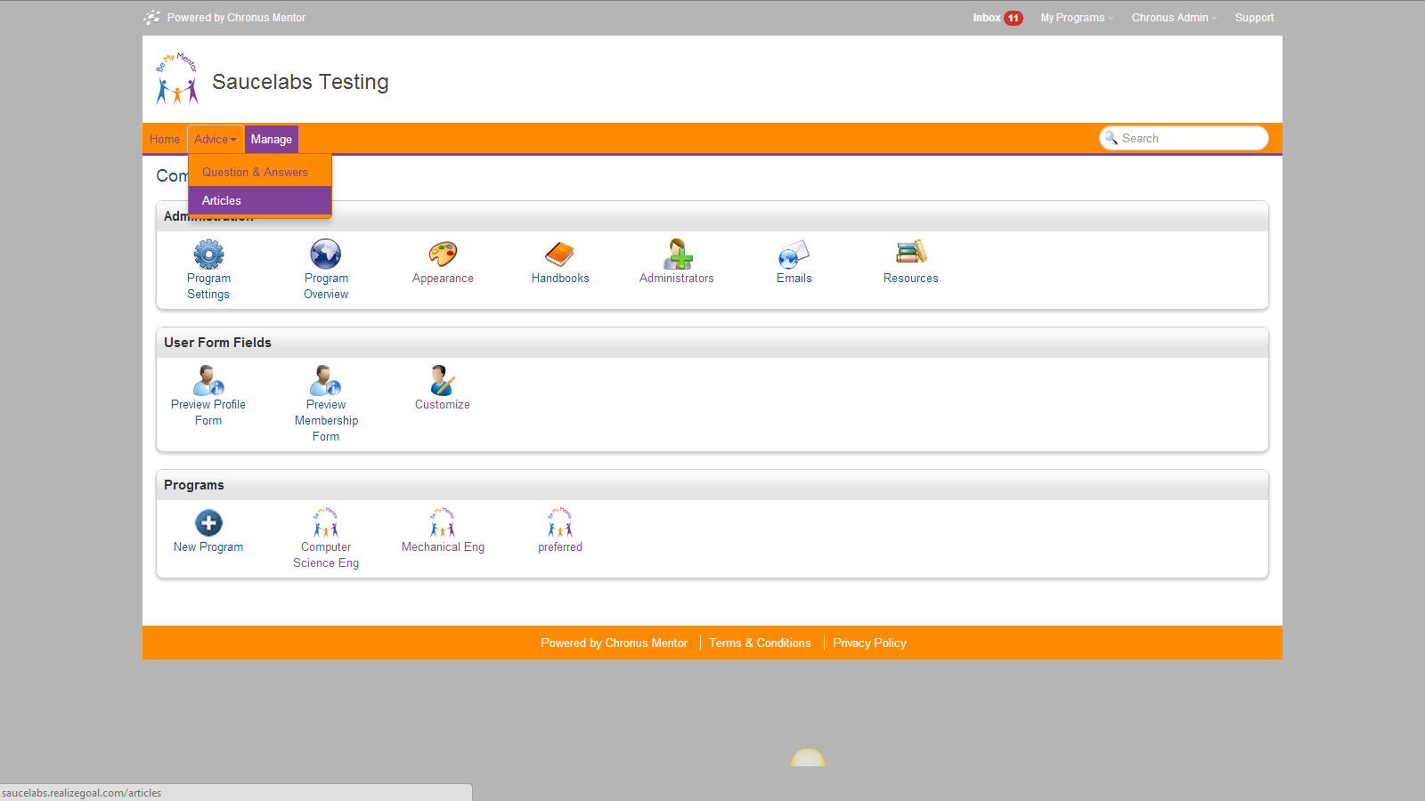This screenshot has height=801, width=1425.
Task: Switch to the Manage tab
Action: [272, 140]
